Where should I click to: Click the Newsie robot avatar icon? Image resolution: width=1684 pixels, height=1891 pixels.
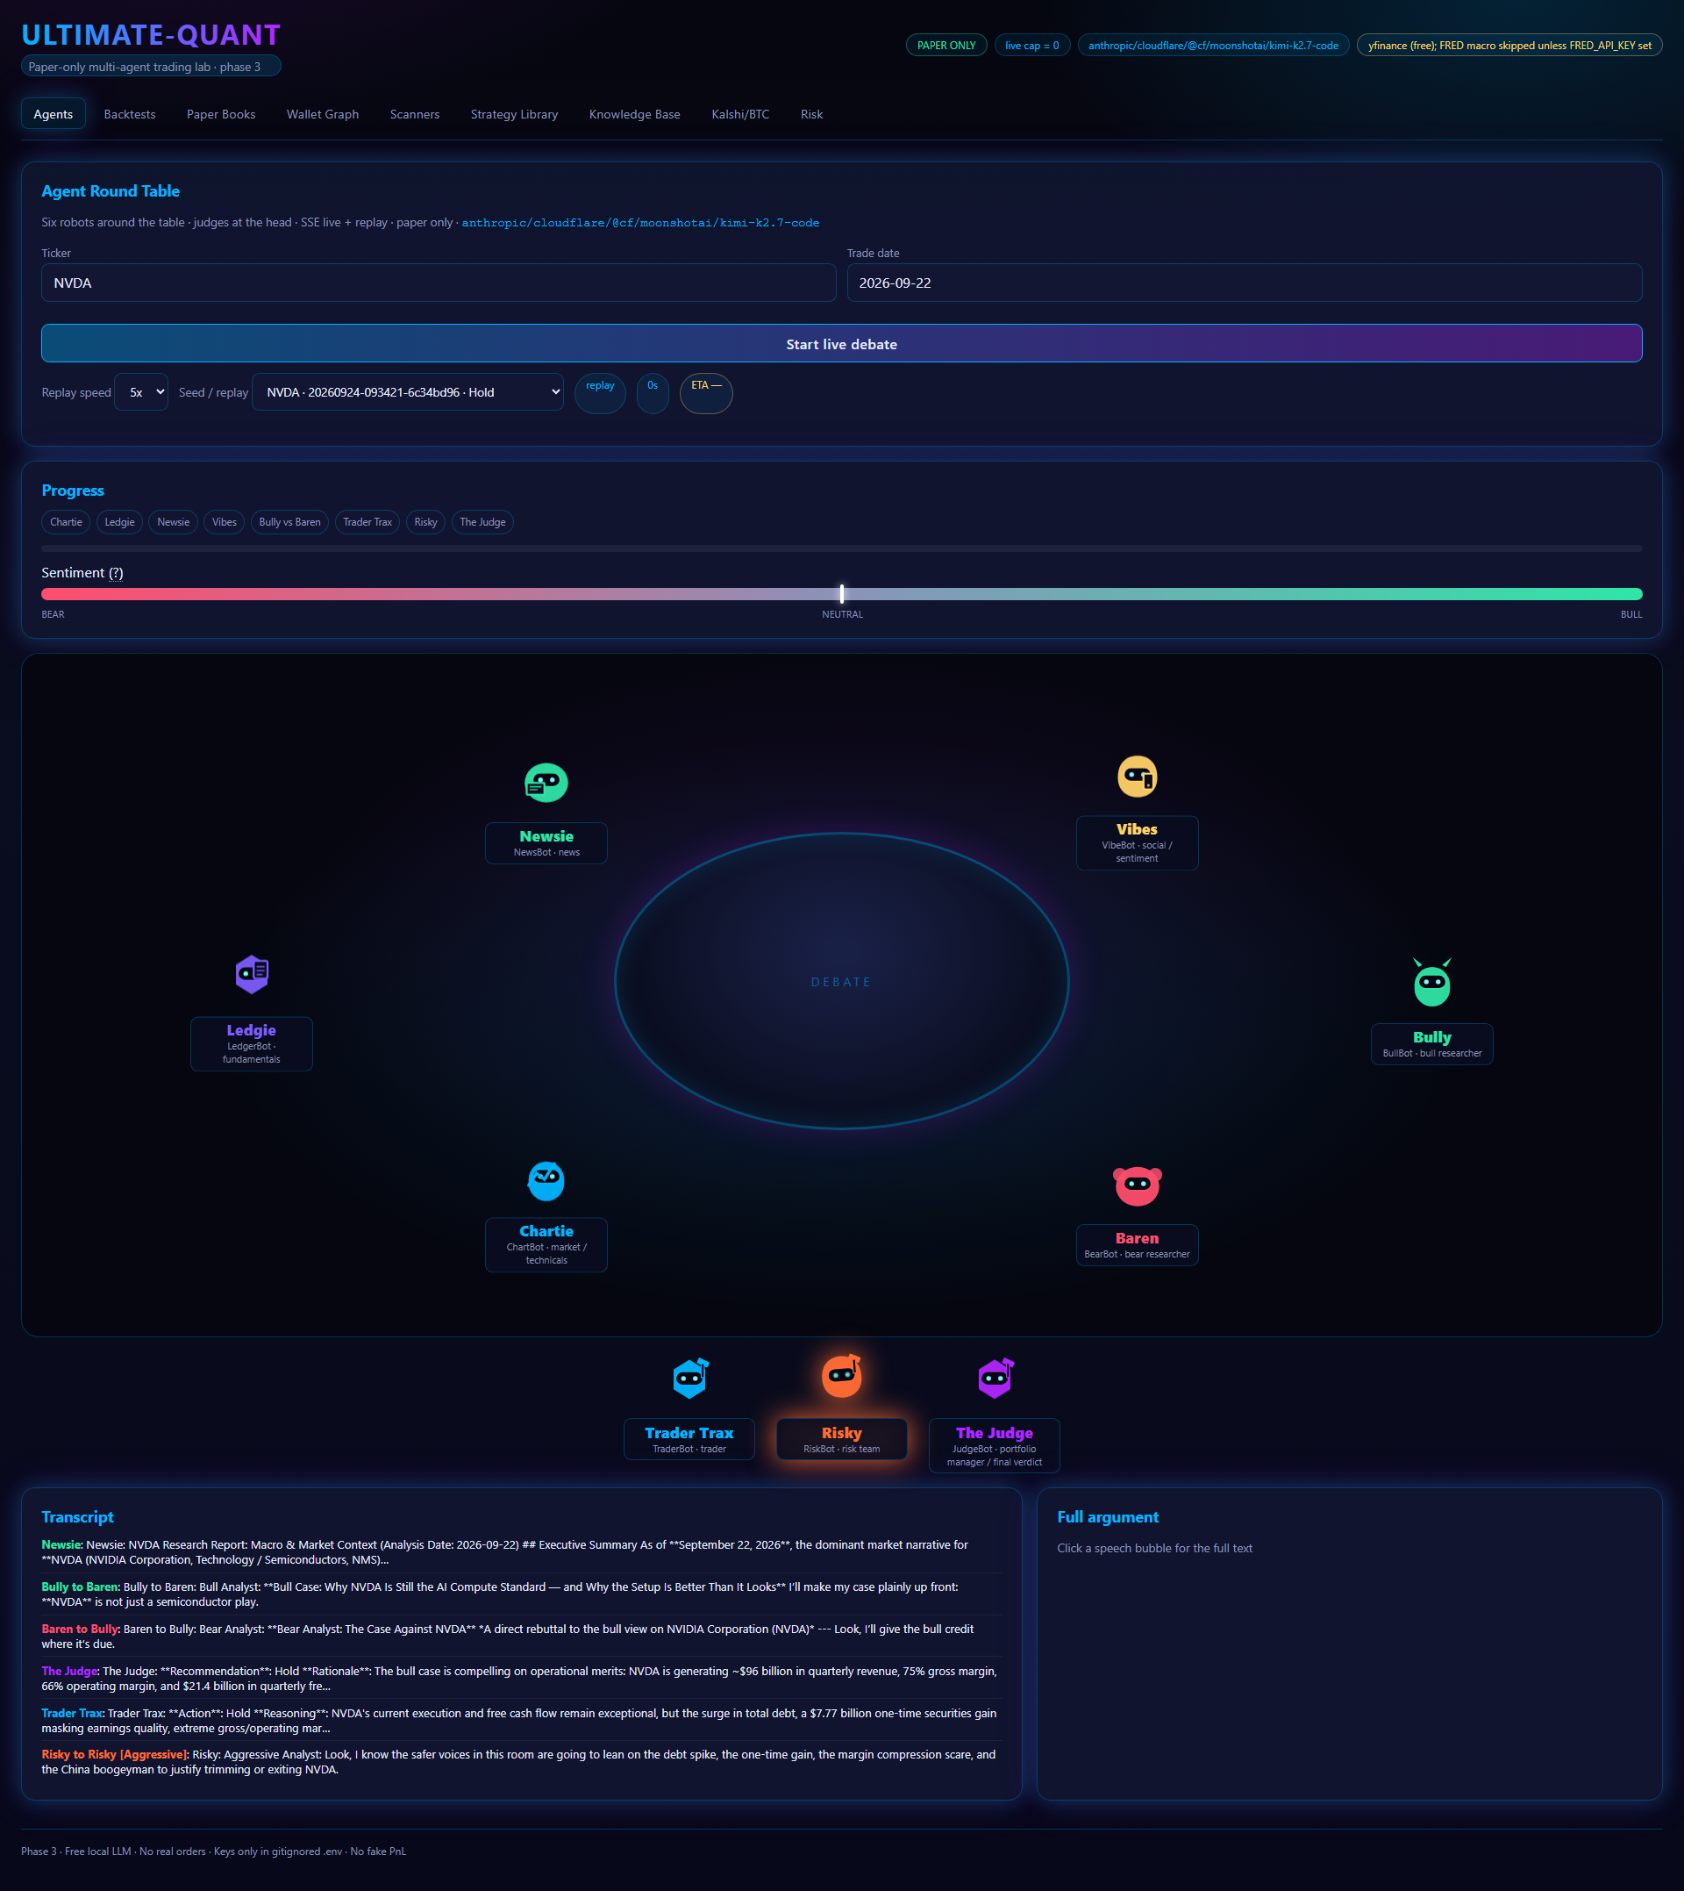point(546,782)
